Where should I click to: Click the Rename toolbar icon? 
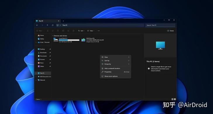click(63, 31)
